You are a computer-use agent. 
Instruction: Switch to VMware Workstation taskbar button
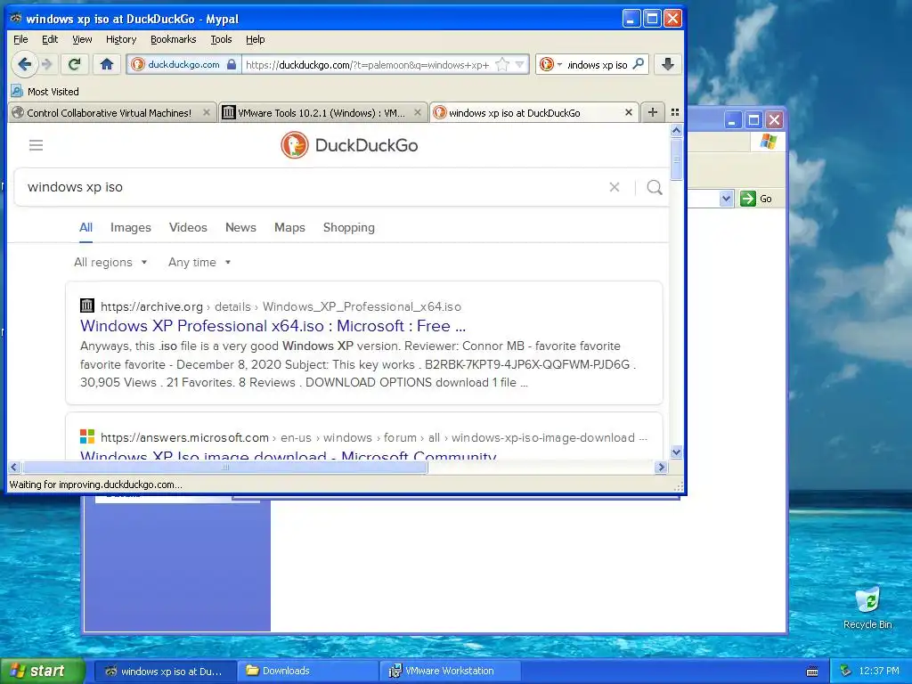(x=452, y=671)
